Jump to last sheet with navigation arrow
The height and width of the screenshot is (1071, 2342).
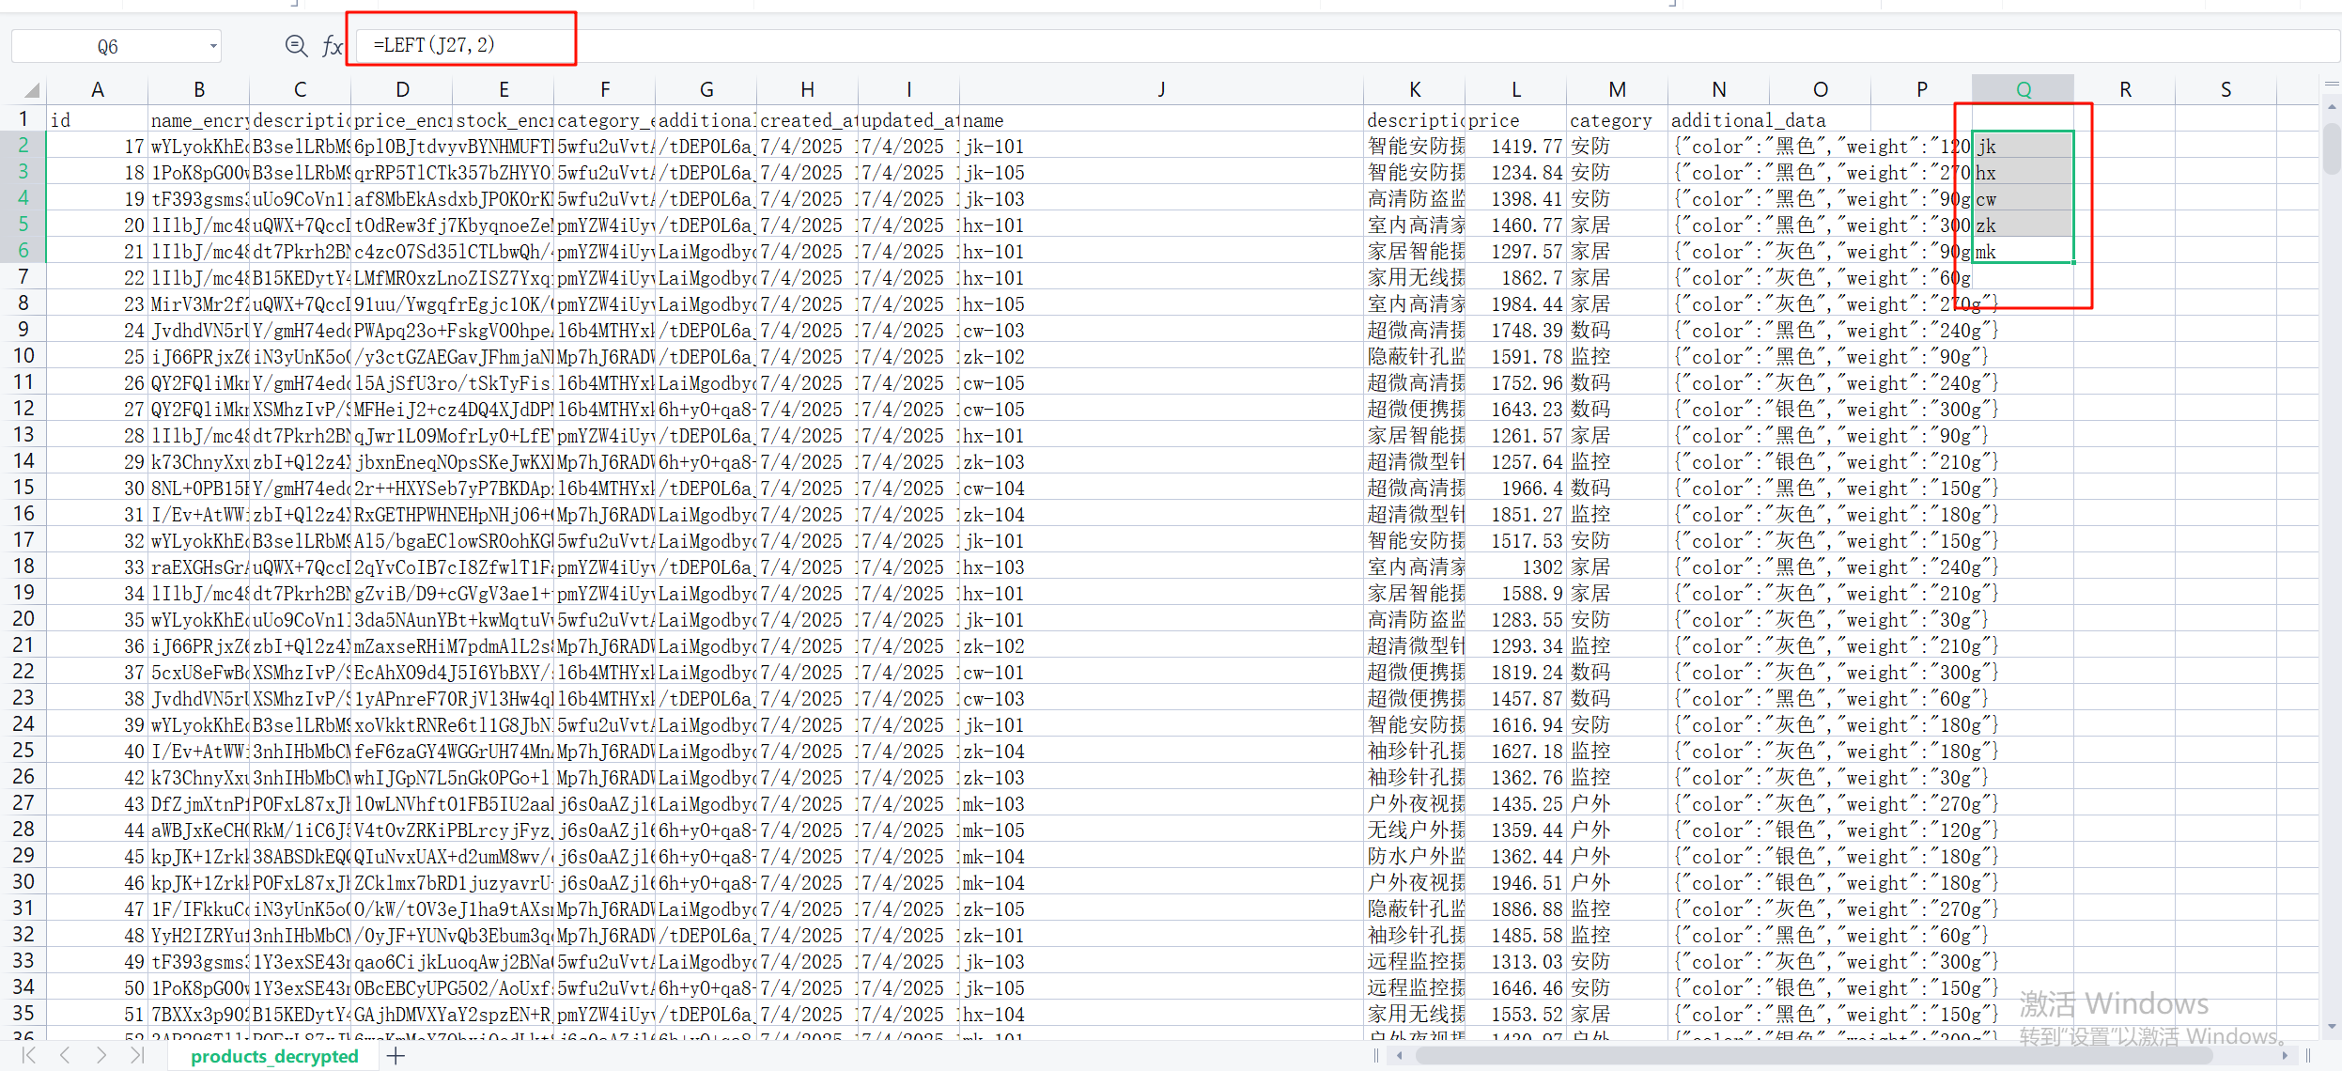[137, 1055]
